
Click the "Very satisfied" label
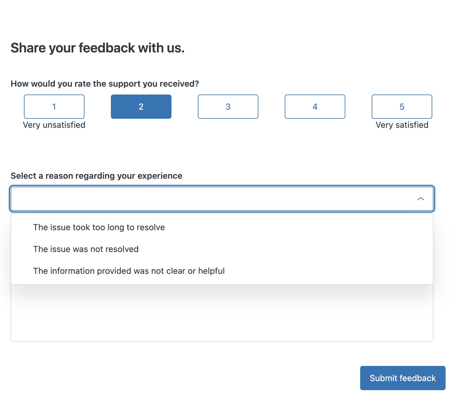click(x=402, y=125)
